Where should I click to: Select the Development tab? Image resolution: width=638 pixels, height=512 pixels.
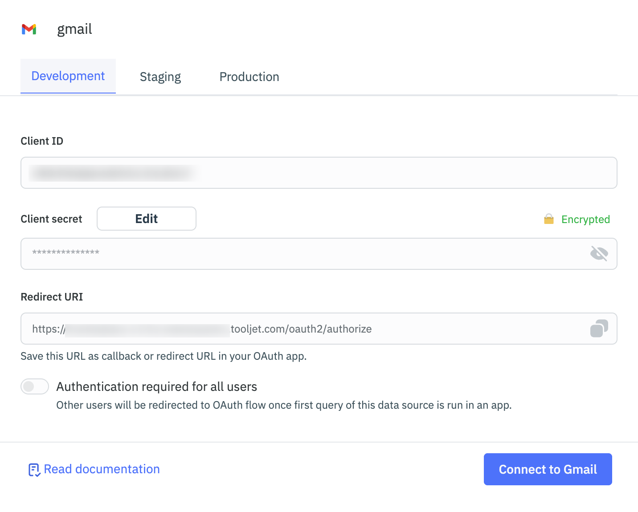tap(68, 76)
